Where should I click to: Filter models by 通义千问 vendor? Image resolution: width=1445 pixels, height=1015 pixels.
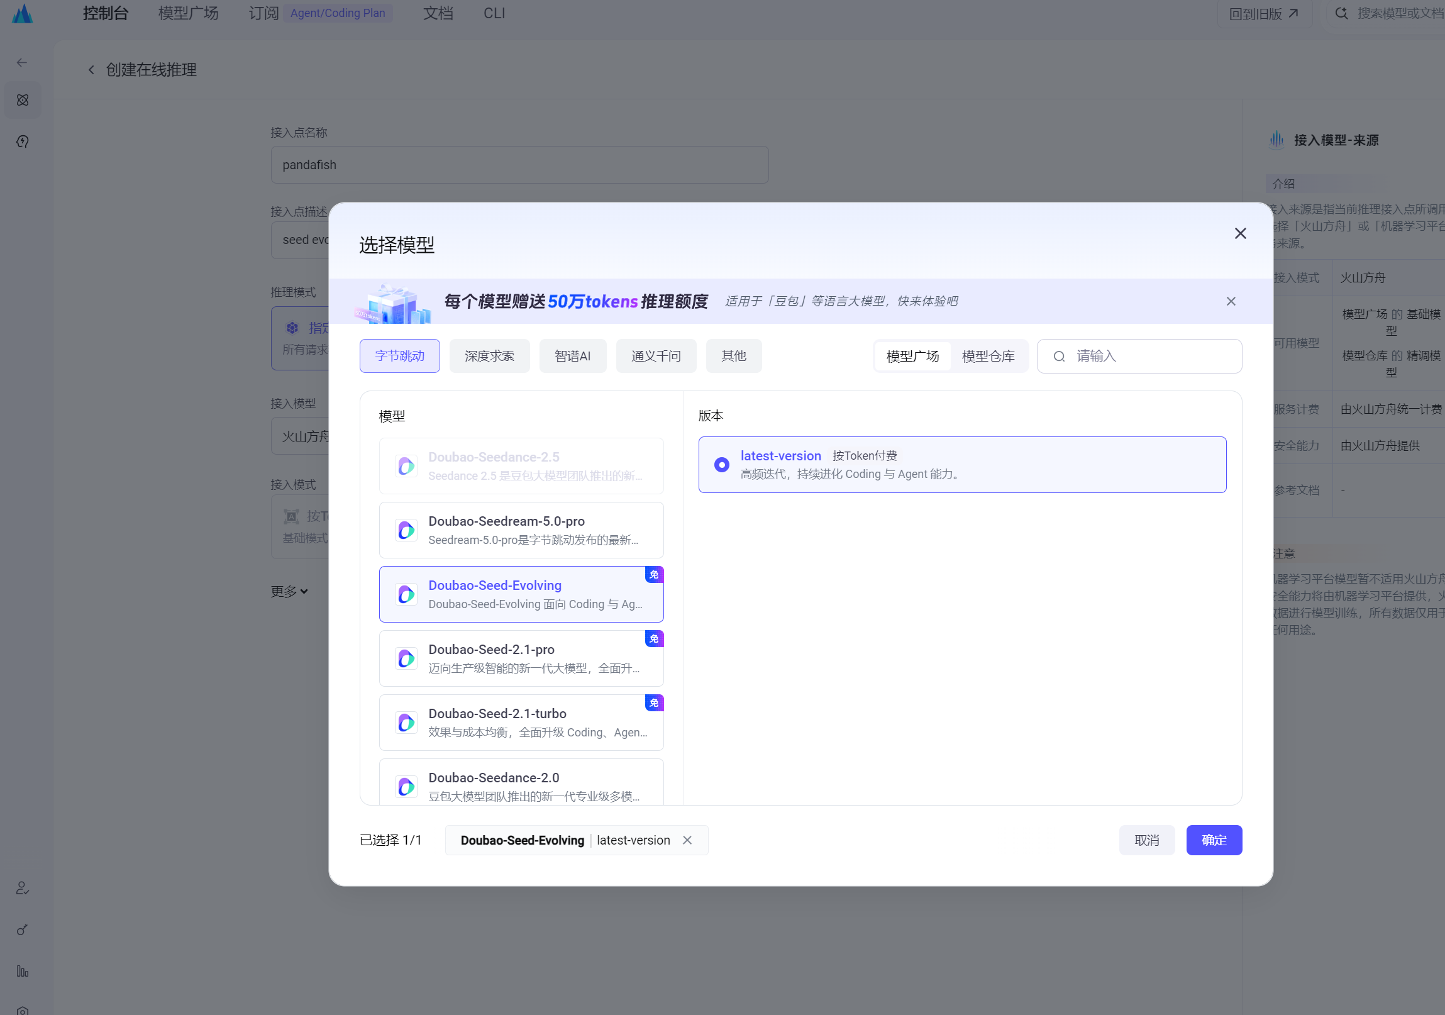point(656,356)
